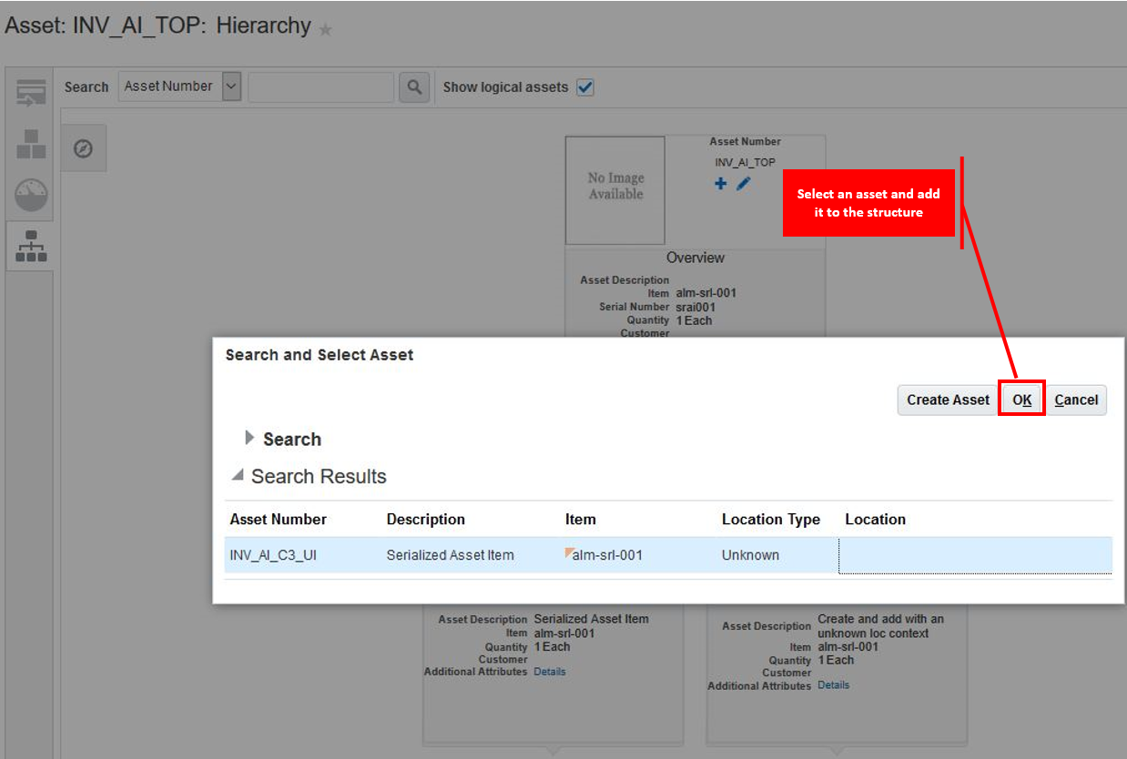Click the No Image Available thumbnail

click(x=615, y=187)
